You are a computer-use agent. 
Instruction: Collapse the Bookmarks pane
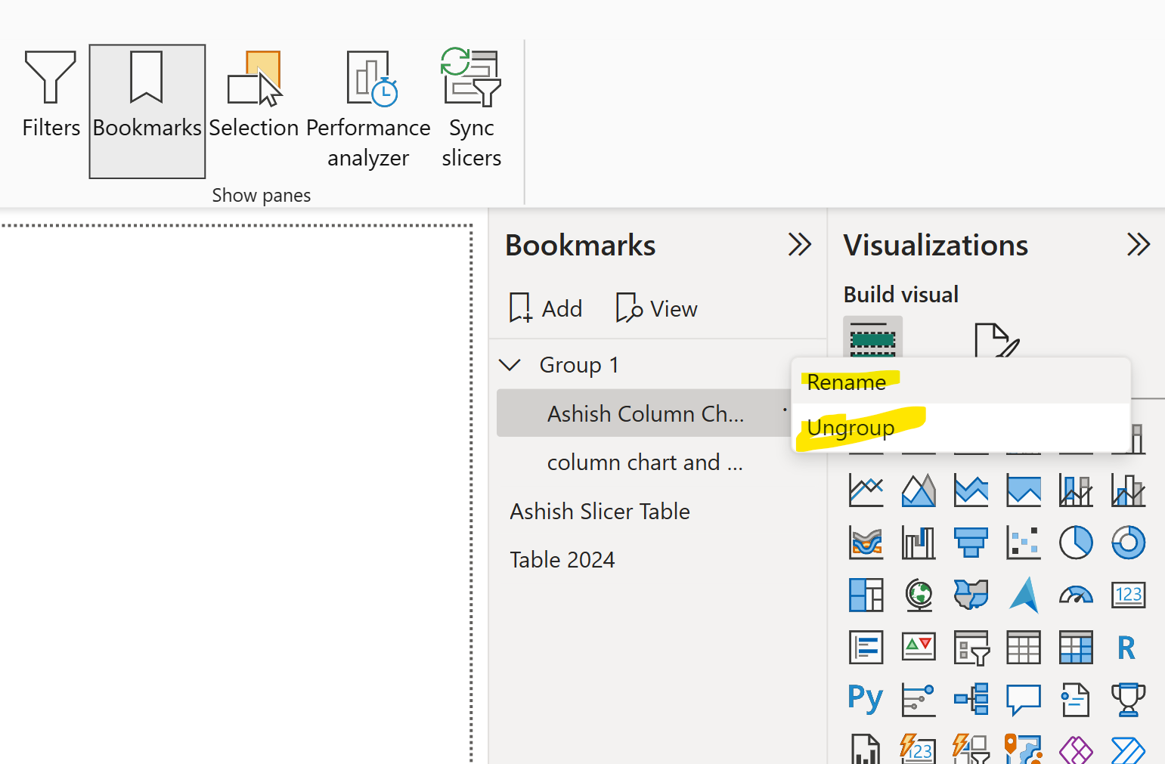pyautogui.click(x=800, y=244)
